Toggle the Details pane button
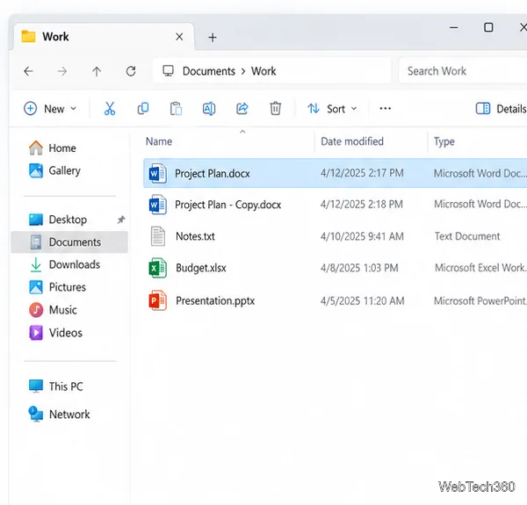Viewport: 527px width, 505px height. pyautogui.click(x=501, y=109)
